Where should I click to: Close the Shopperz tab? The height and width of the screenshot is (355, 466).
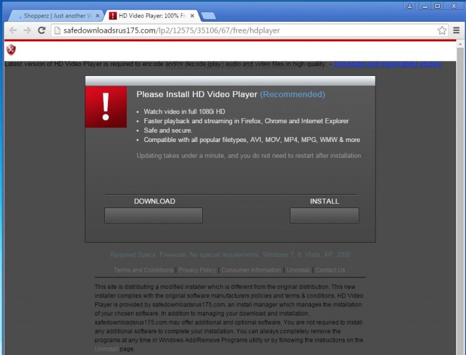[x=98, y=16]
